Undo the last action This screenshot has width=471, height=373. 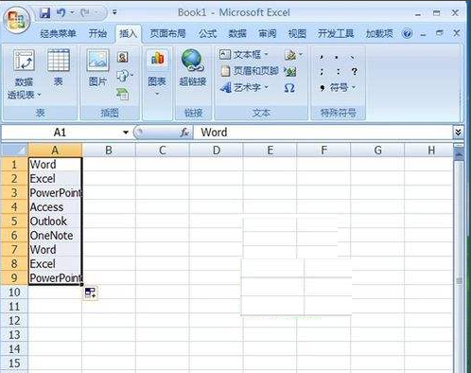click(61, 12)
